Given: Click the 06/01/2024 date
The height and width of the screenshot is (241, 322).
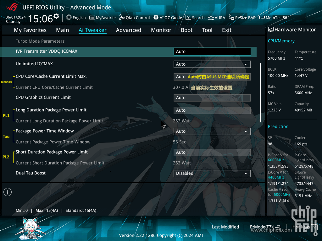Looking at the screenshot, I should click(x=16, y=17).
